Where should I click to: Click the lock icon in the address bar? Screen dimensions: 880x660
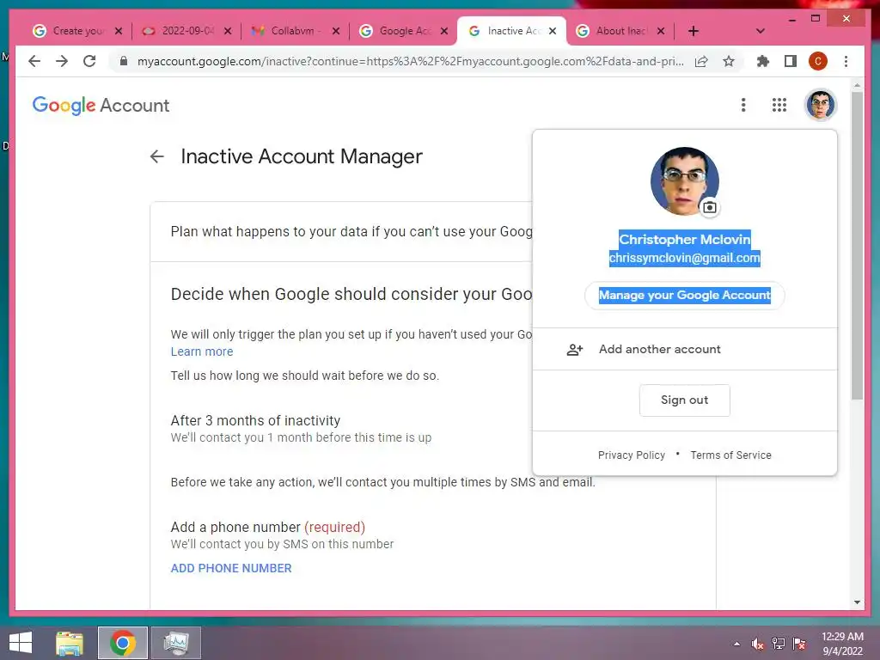(124, 61)
